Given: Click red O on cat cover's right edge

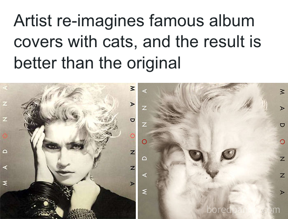Looking at the screenshot, I should pos(282,141).
